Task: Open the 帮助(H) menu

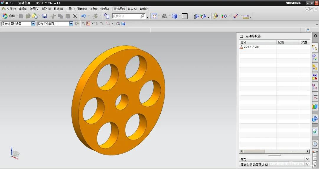Action: (x=144, y=9)
